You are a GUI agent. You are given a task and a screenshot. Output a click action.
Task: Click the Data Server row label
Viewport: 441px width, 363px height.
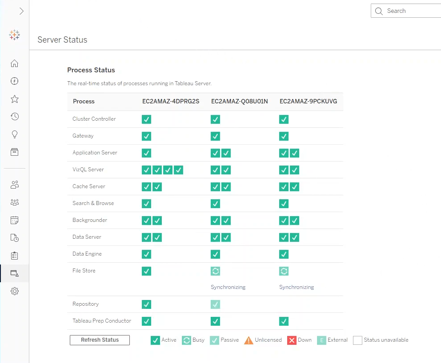87,237
